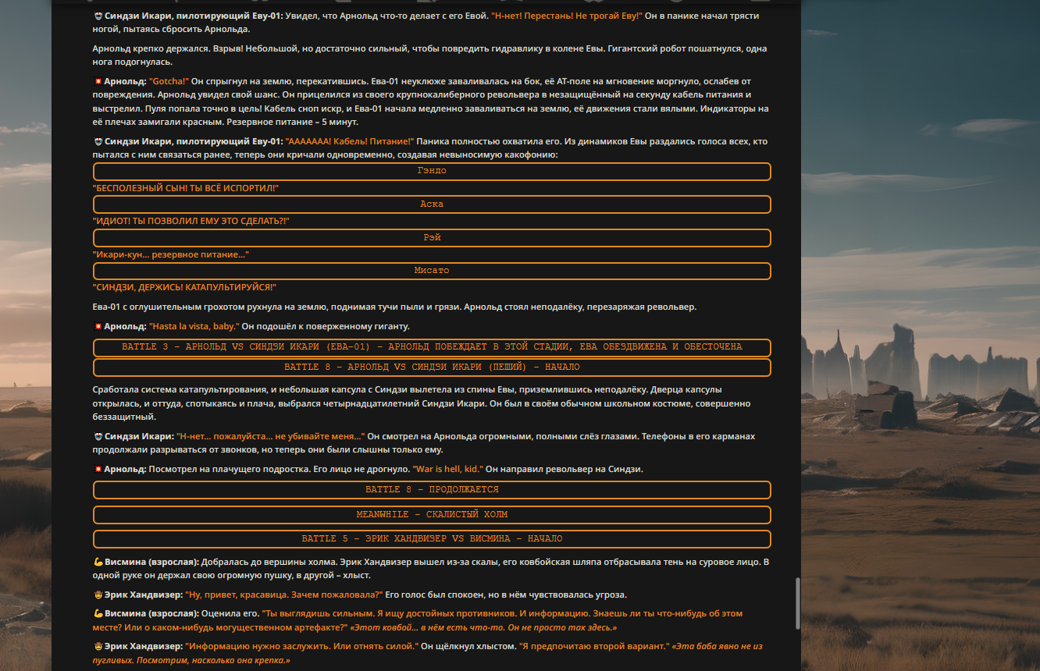Click the "Аска" speaker box
Viewport: 1040px width, 671px height.
pyautogui.click(x=432, y=204)
